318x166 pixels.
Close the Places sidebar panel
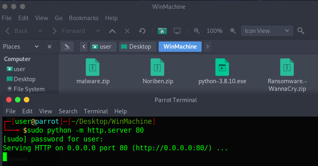pos(50,47)
